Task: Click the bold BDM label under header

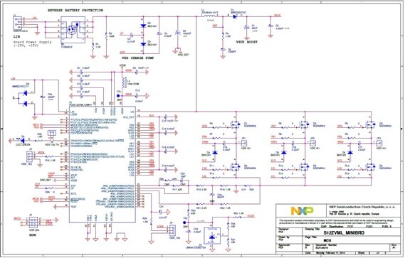Action: [32, 235]
